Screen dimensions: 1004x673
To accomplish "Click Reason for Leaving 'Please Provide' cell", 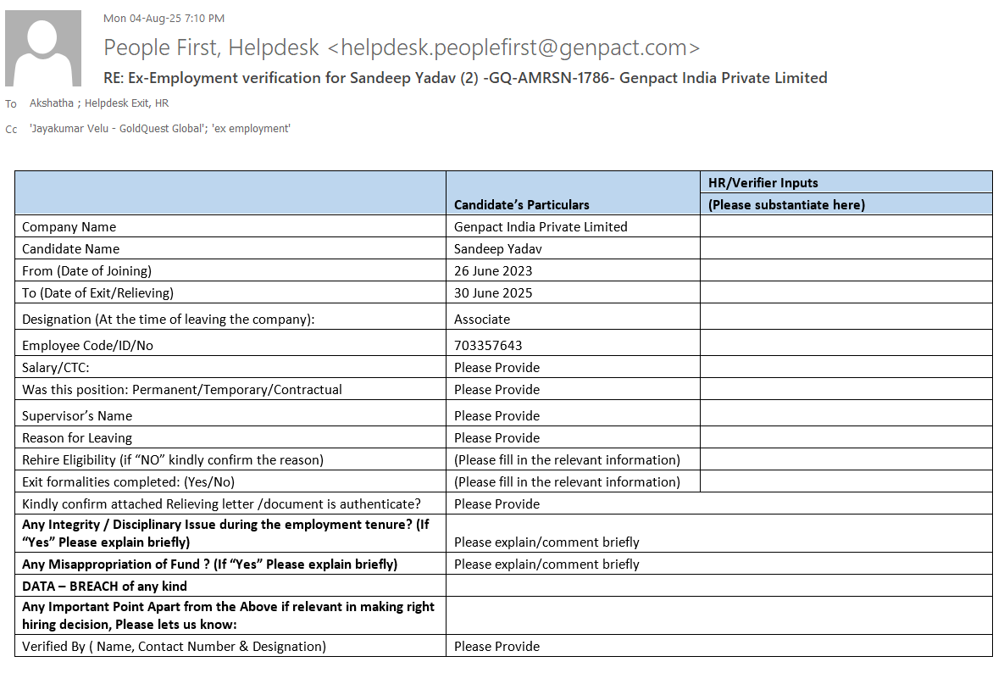I will 496,437.
